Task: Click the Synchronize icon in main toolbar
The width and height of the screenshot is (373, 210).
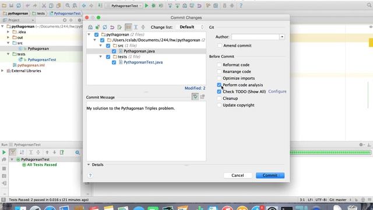Action: coord(19,5)
